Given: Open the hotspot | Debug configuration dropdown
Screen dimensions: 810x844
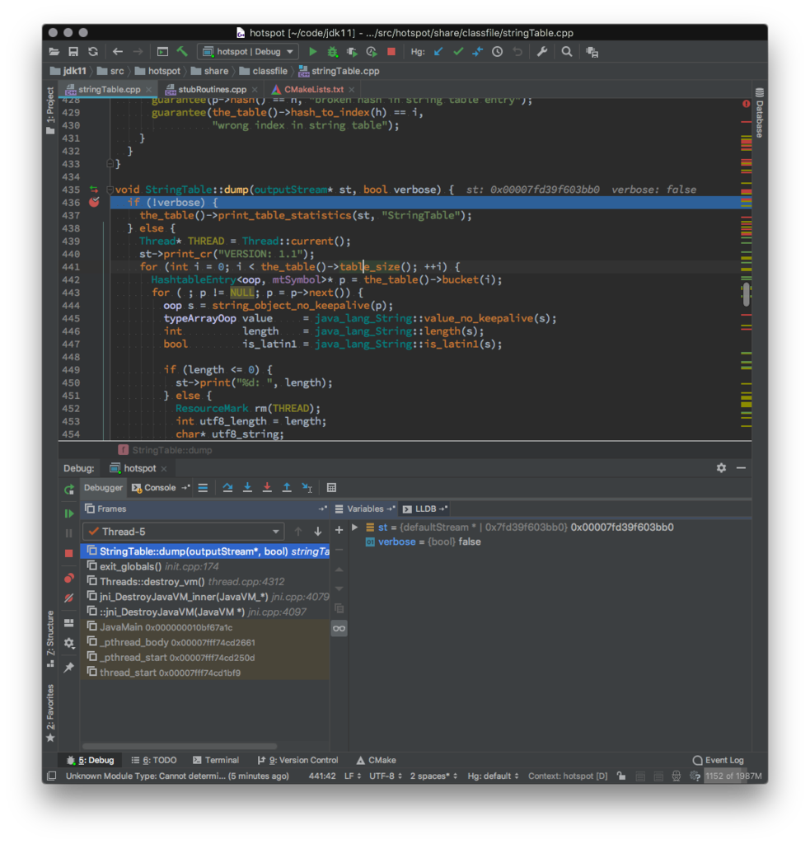Looking at the screenshot, I should pyautogui.click(x=248, y=52).
